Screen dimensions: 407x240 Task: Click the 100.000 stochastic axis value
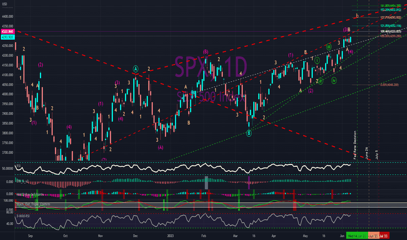tap(8, 201)
